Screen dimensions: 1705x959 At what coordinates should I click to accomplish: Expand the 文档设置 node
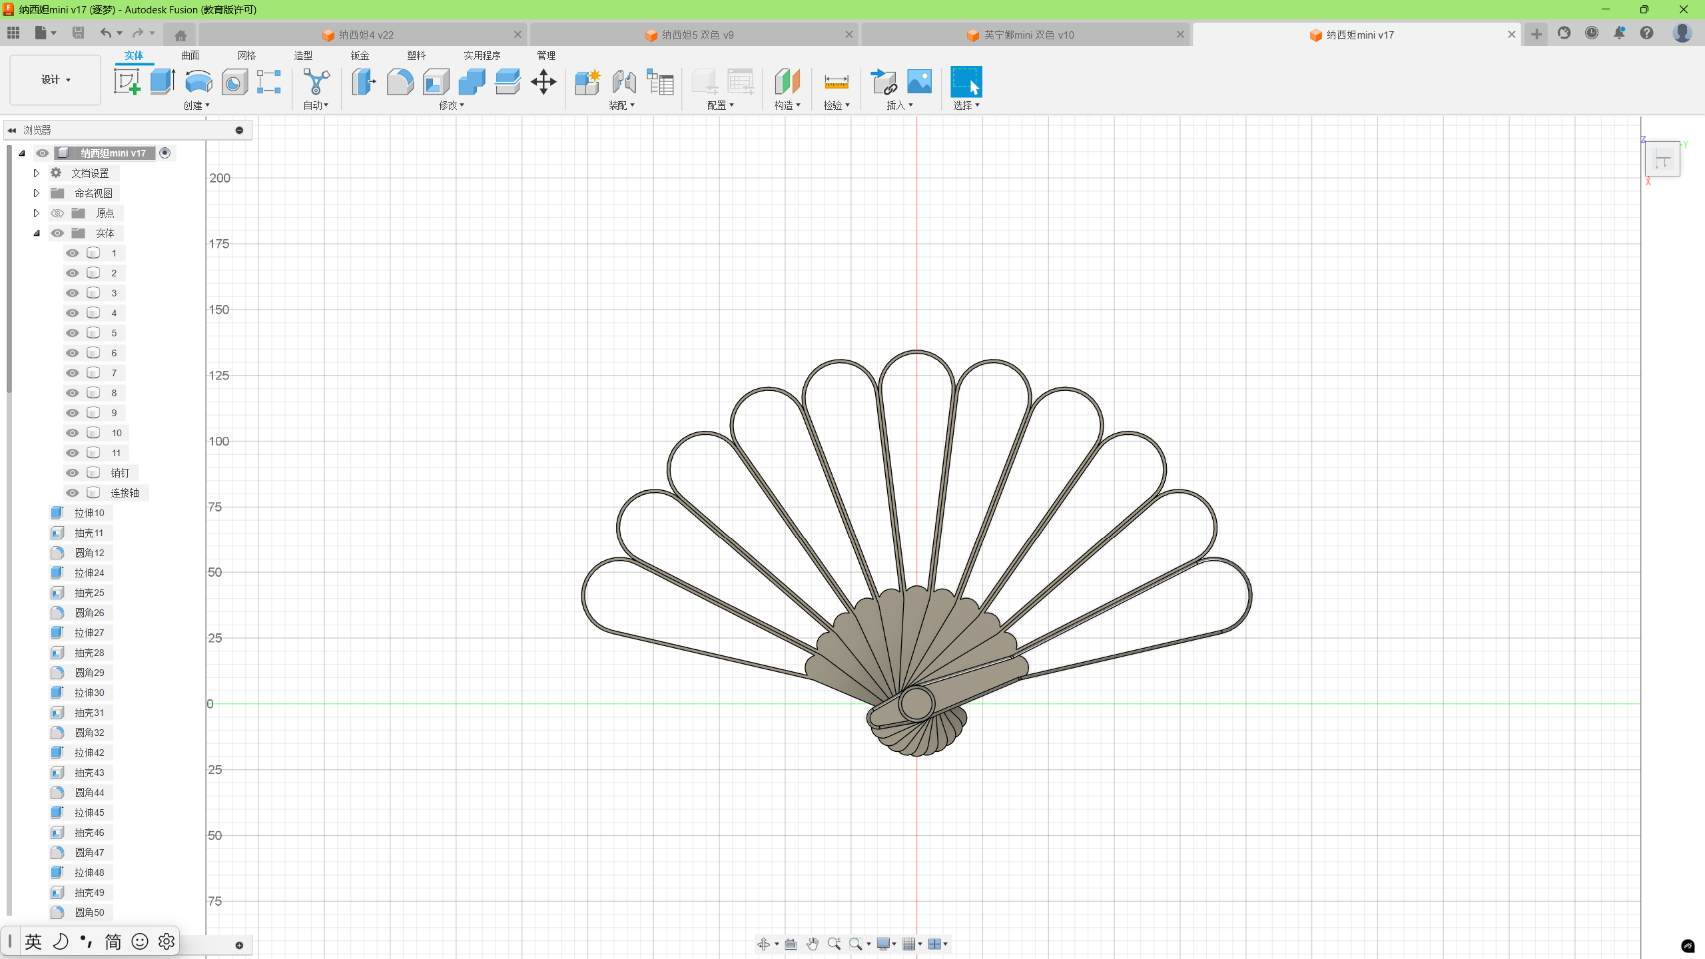(37, 173)
